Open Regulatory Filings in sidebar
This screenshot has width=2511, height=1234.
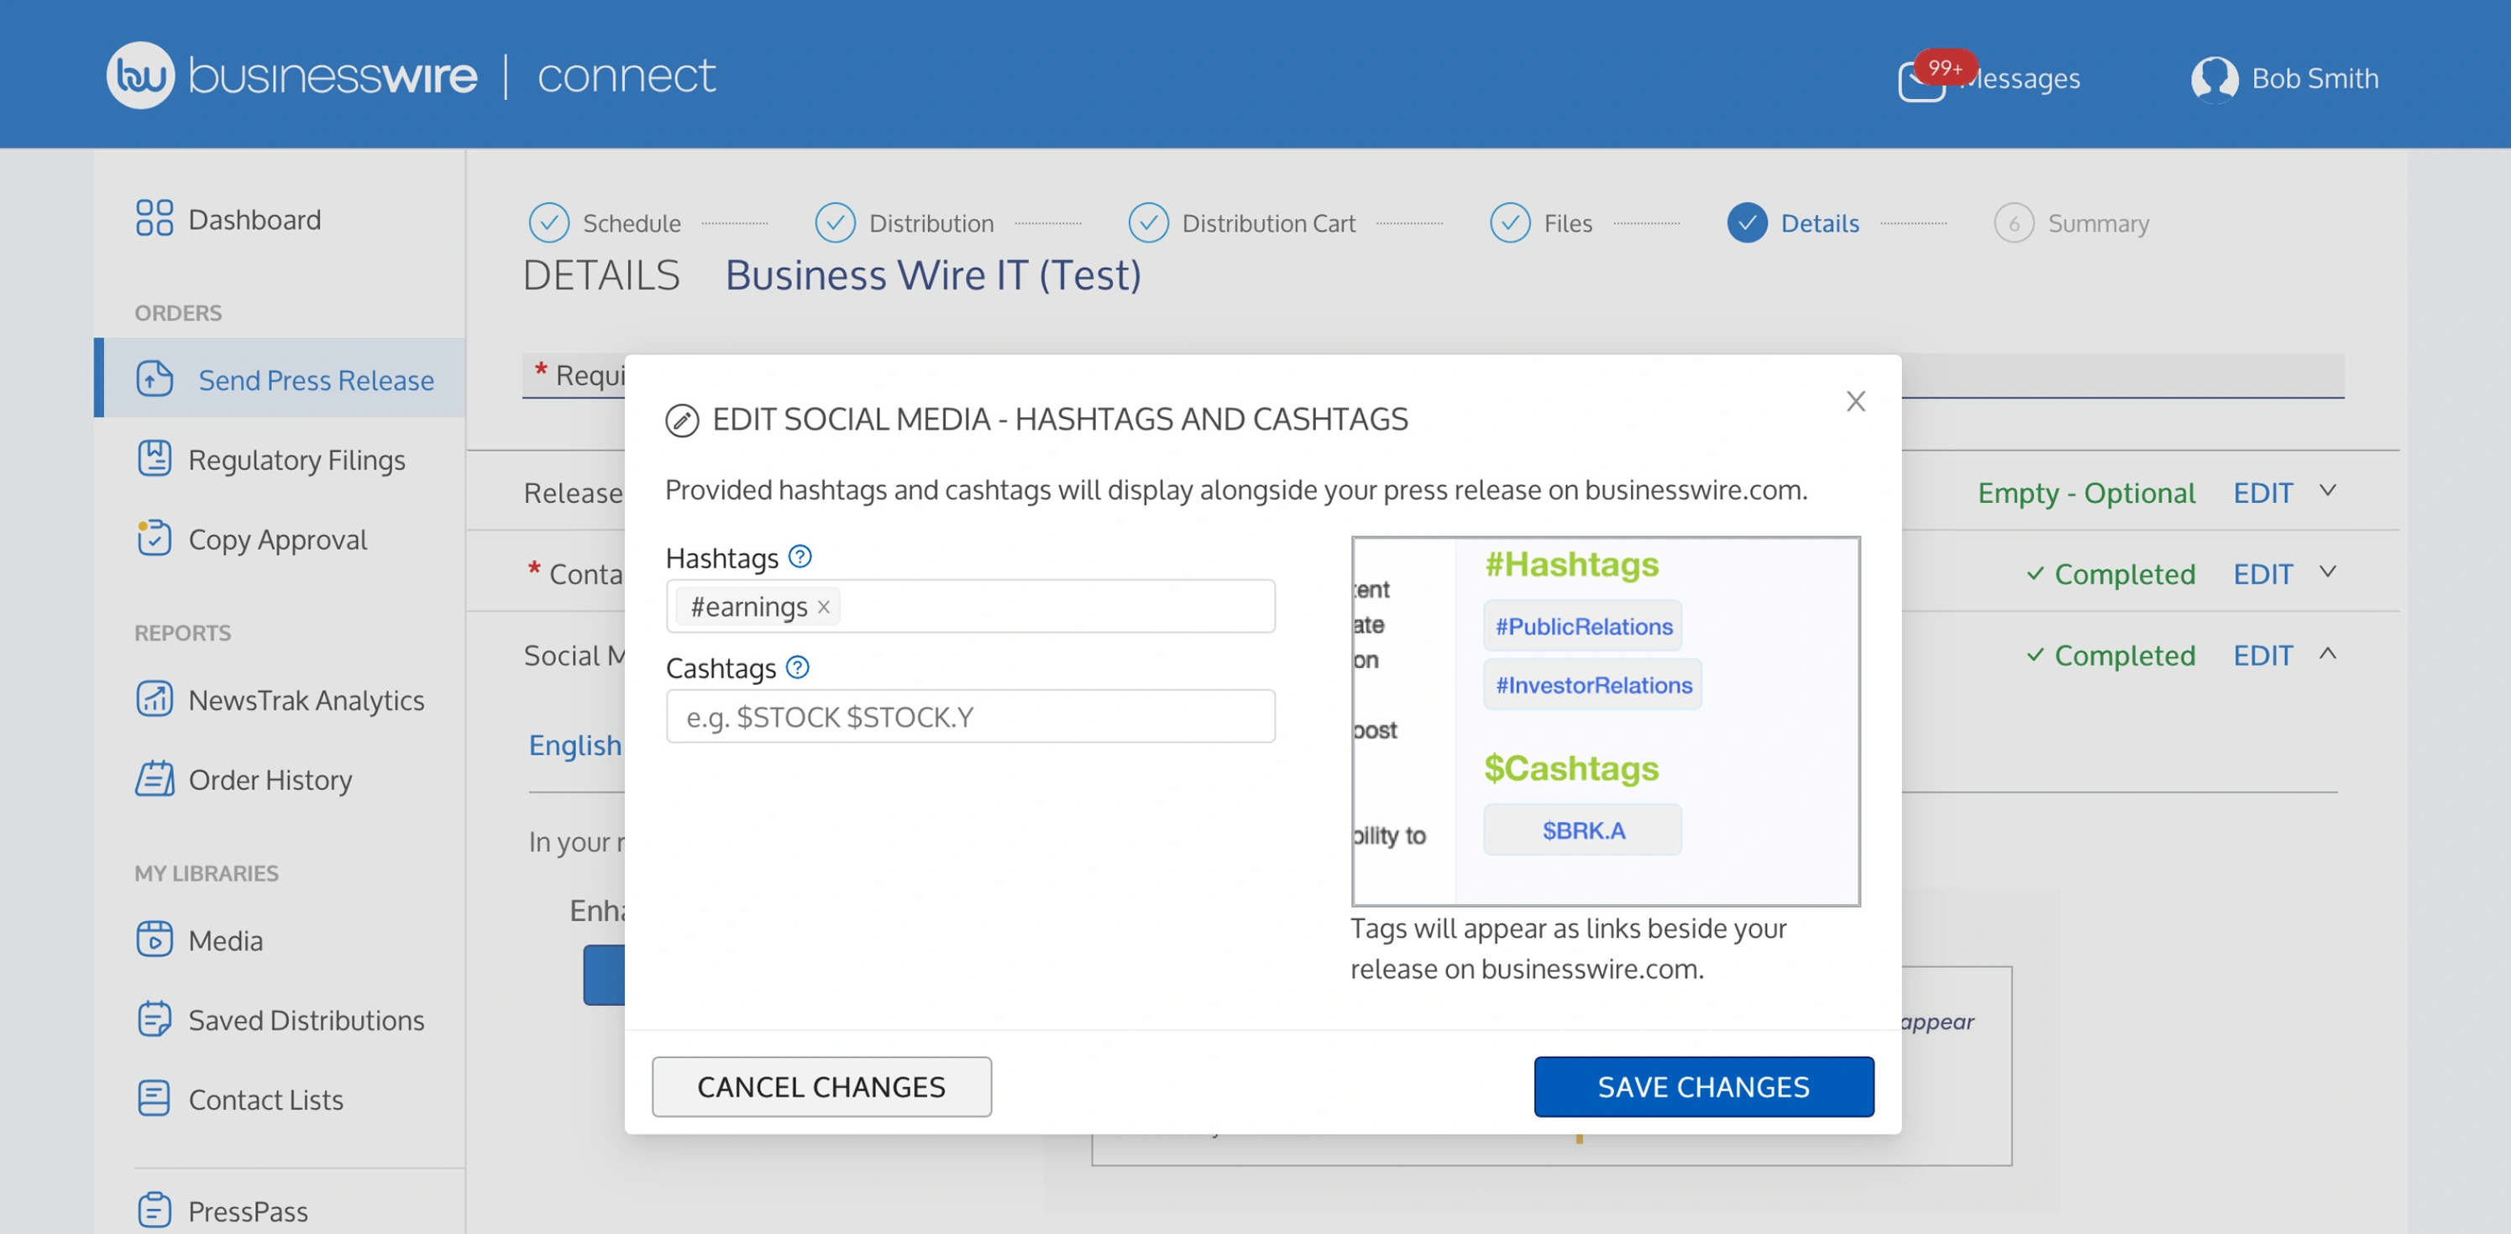tap(296, 459)
